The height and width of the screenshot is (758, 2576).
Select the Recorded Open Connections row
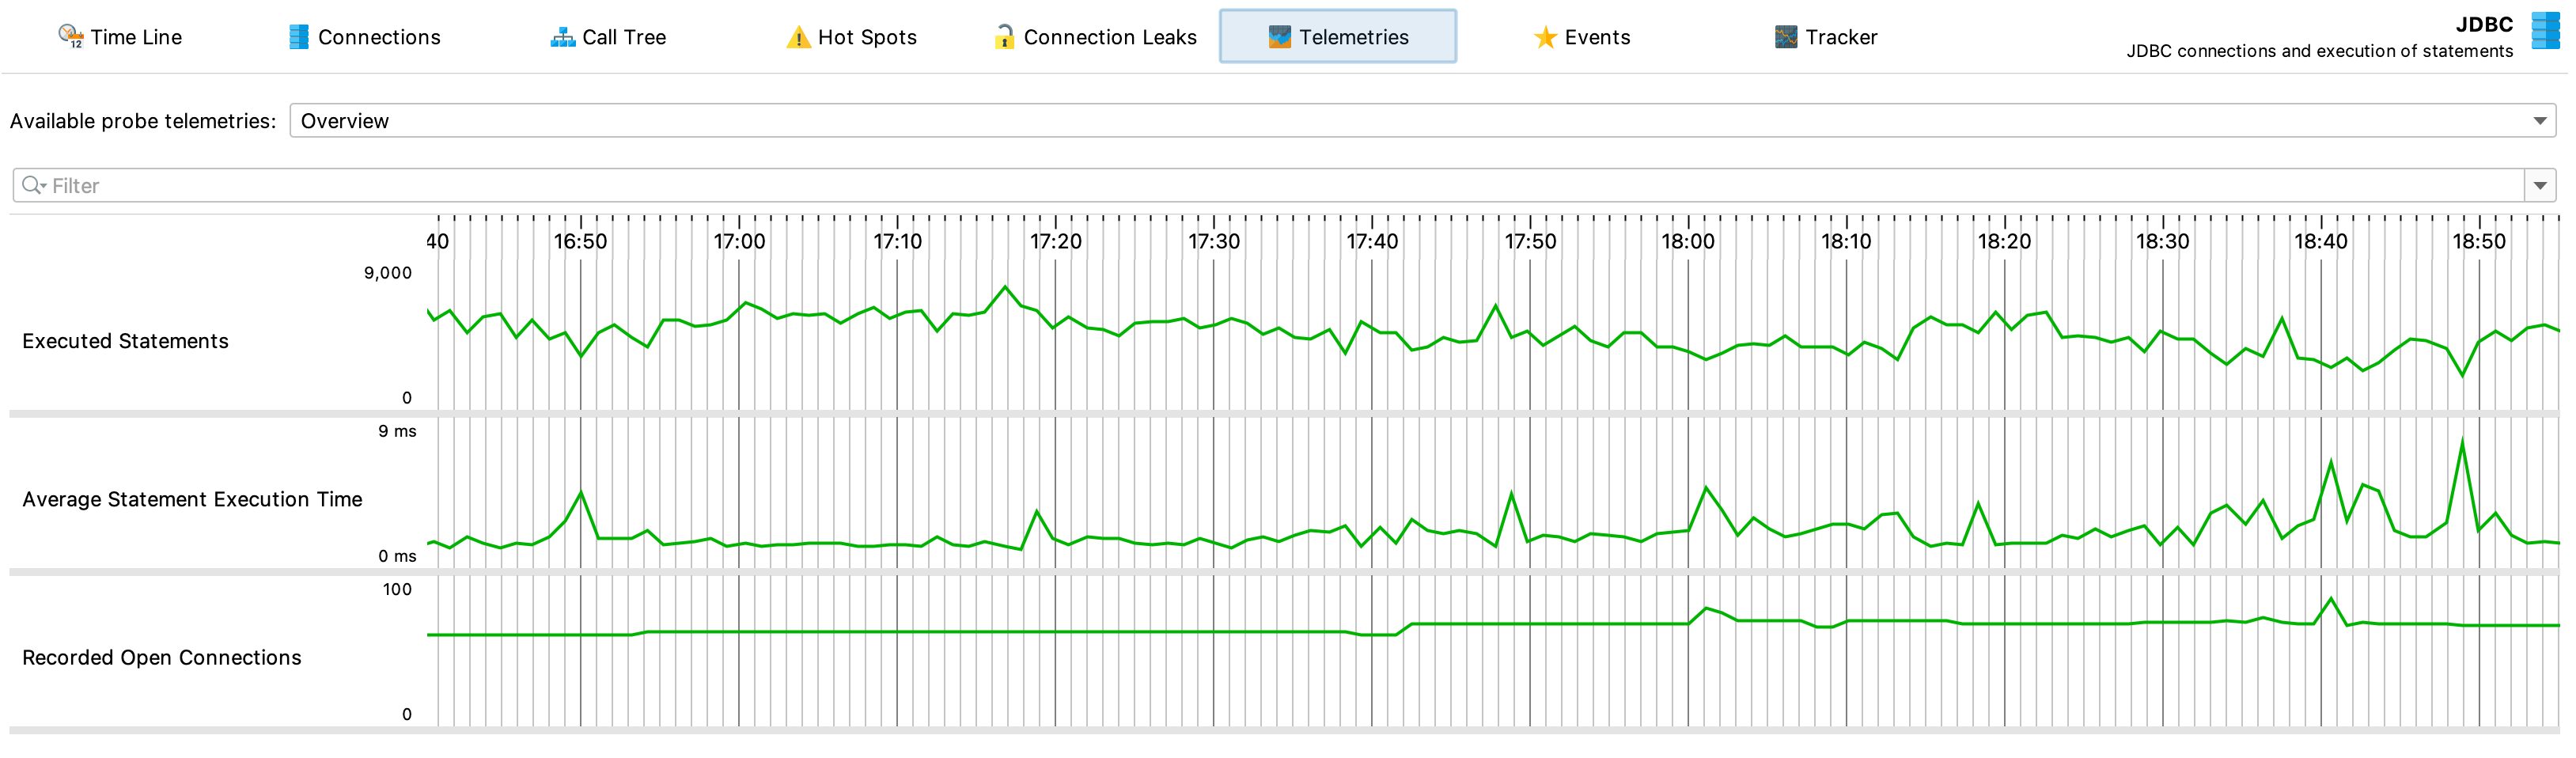[161, 657]
